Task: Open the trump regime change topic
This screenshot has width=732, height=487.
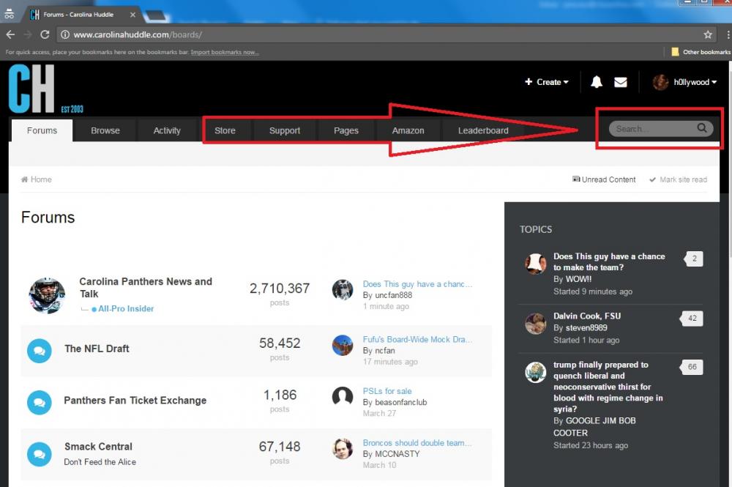Action: pos(608,387)
